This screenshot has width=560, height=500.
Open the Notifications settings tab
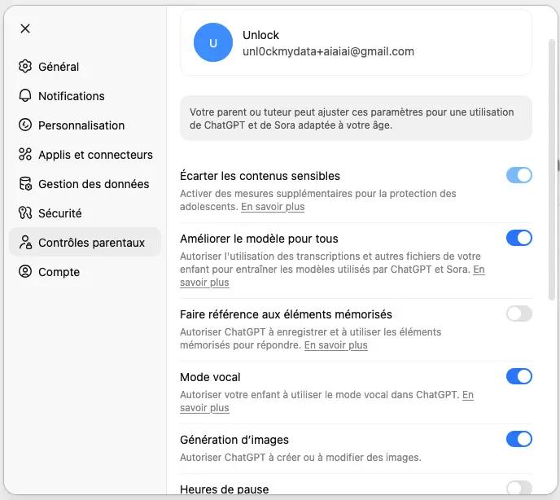click(x=72, y=96)
